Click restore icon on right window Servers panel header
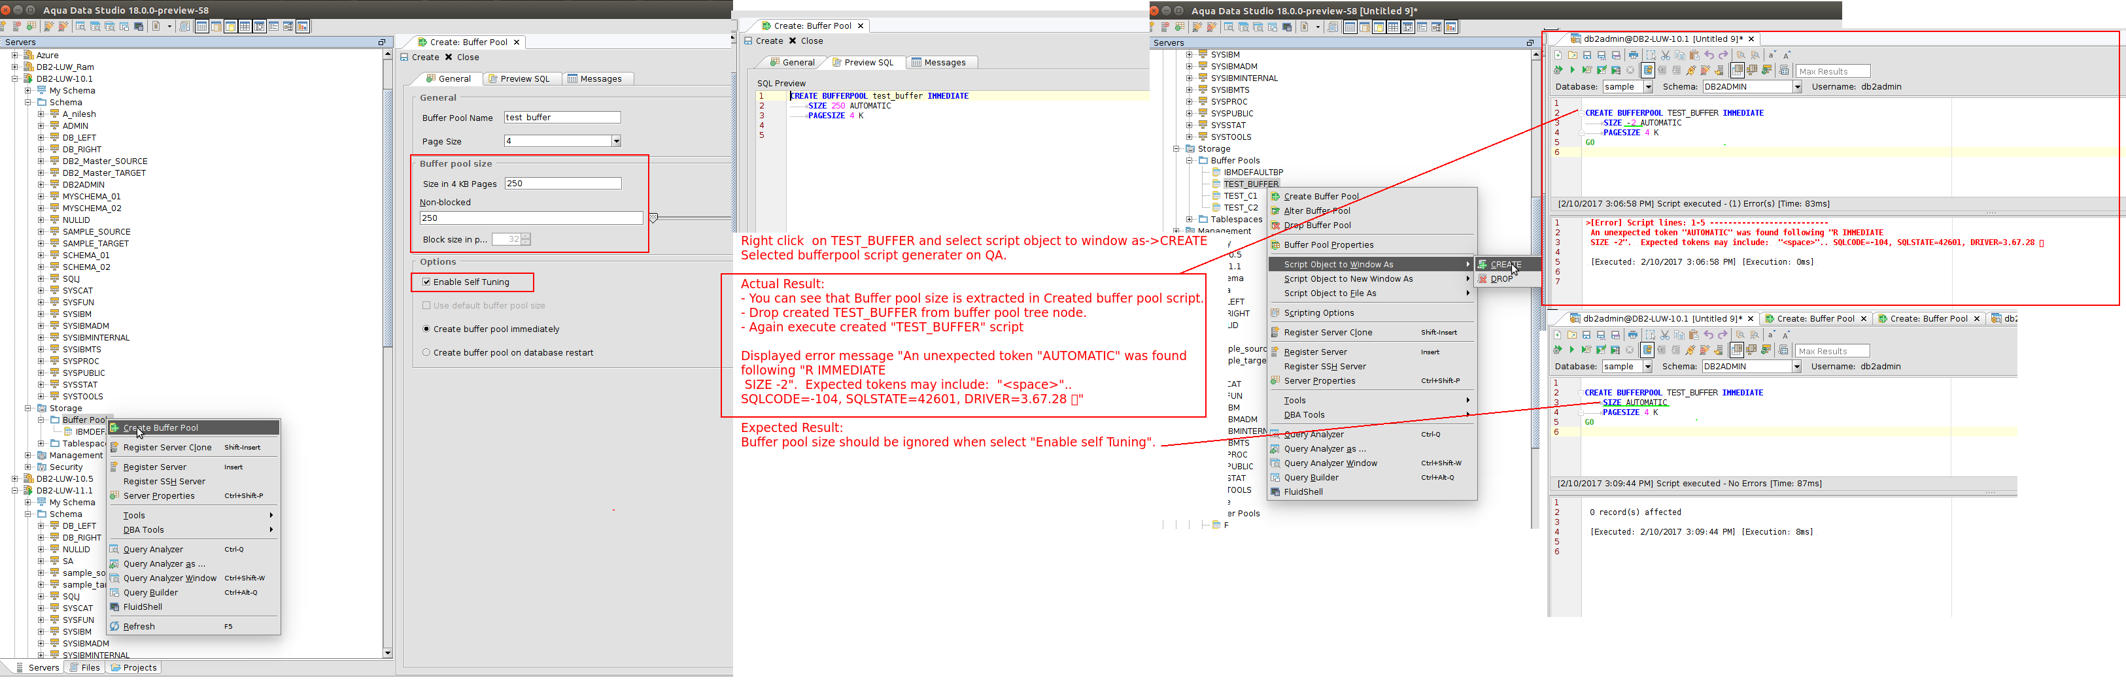 pyautogui.click(x=1530, y=43)
